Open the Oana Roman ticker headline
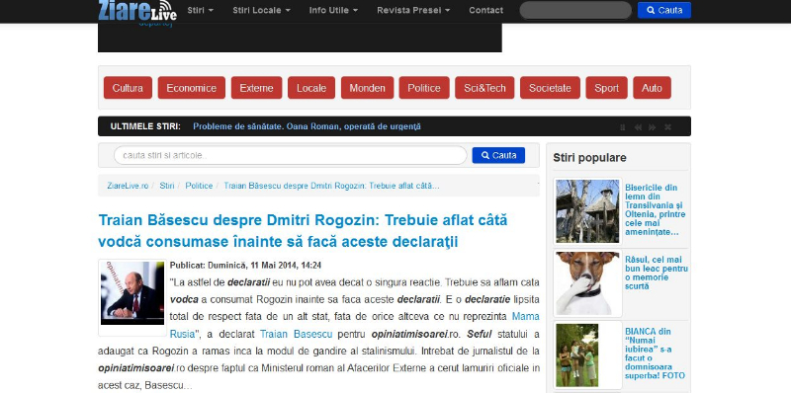This screenshot has height=393, width=791. (307, 126)
